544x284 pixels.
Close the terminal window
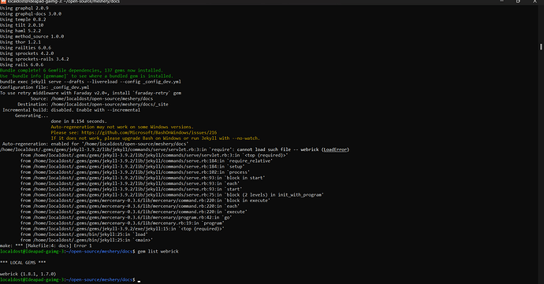[x=535, y=2]
